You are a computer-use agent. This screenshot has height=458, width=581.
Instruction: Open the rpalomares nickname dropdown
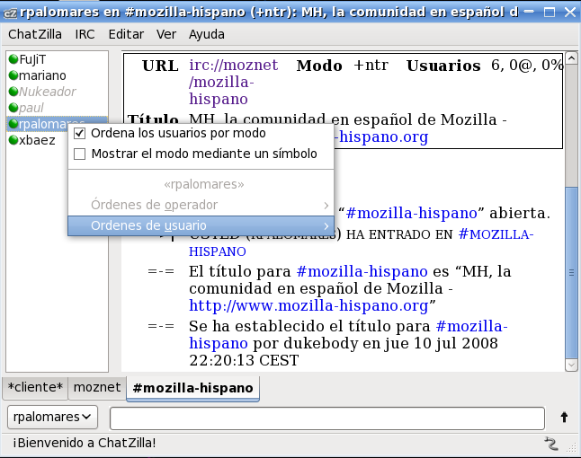click(52, 417)
